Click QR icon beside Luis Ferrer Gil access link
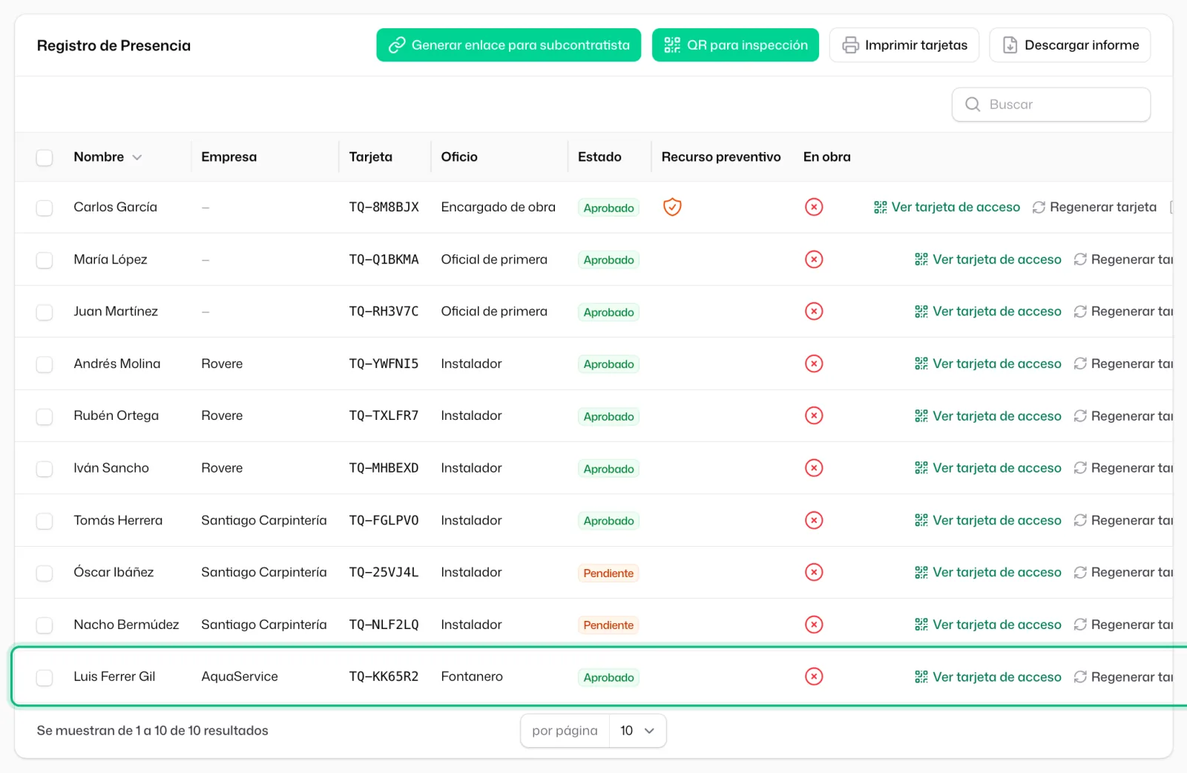Screen dimensions: 1187x773 click(921, 677)
